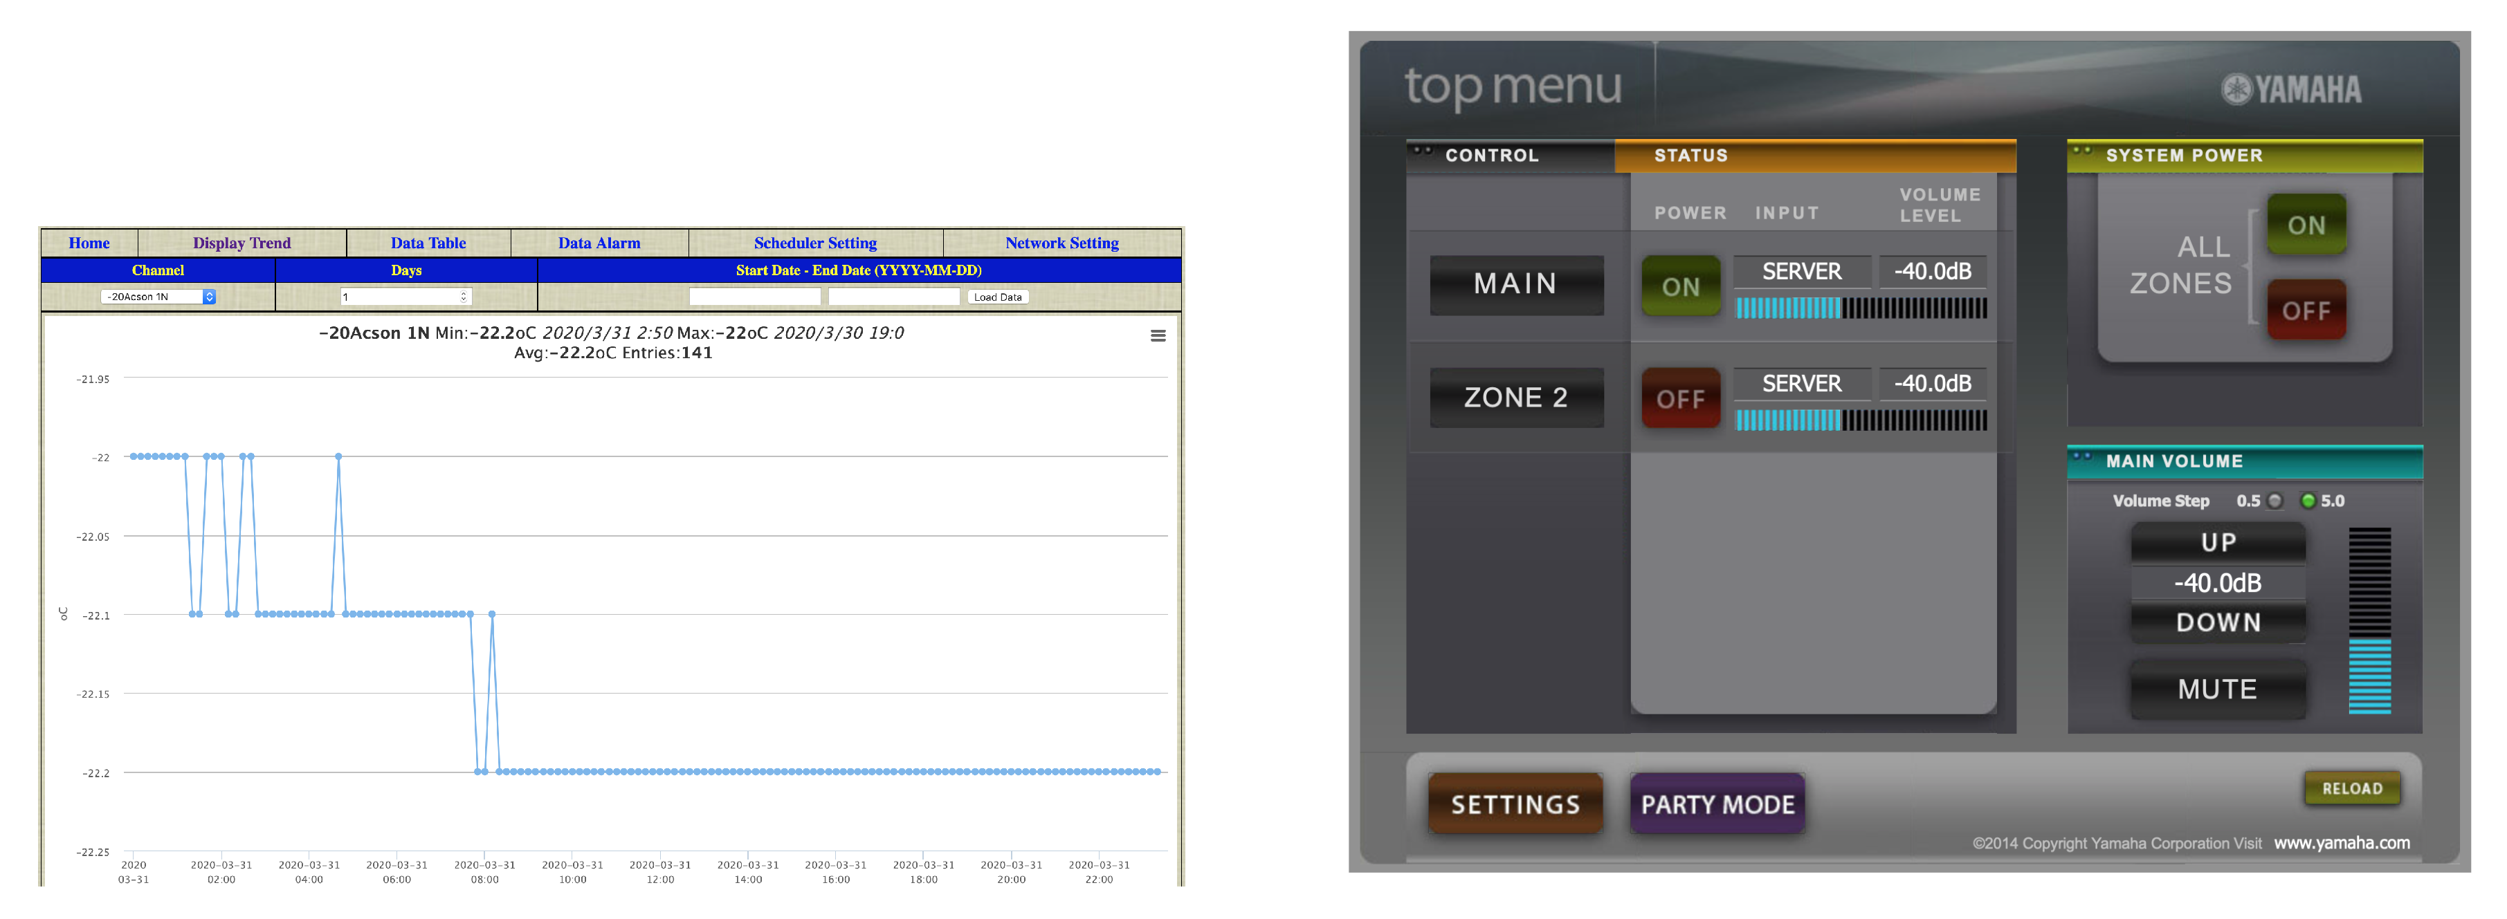Click the start date input field
The height and width of the screenshot is (919, 2507).
coord(754,297)
